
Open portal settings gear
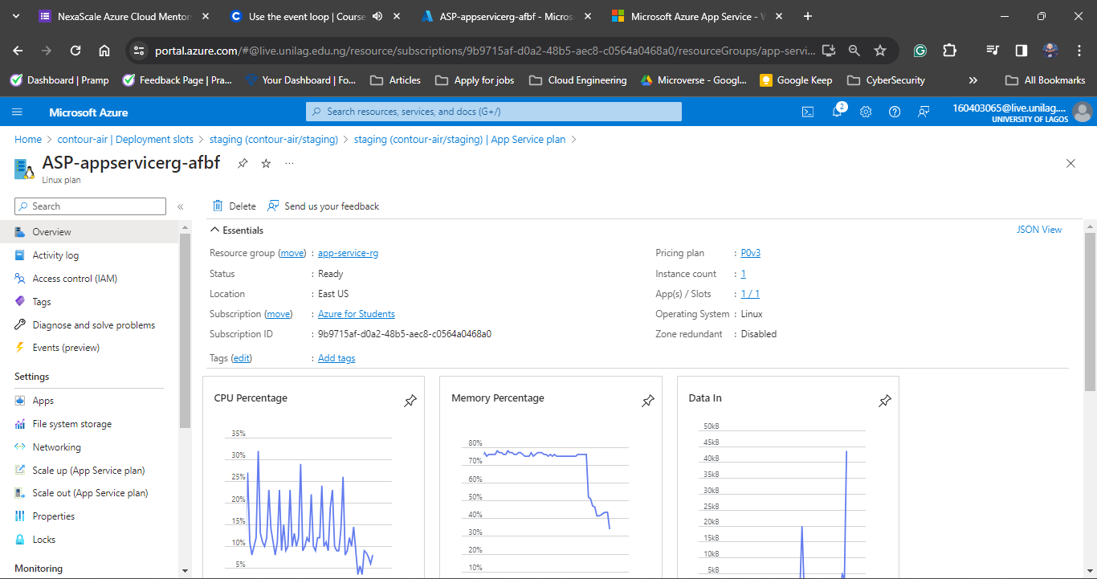coord(866,112)
